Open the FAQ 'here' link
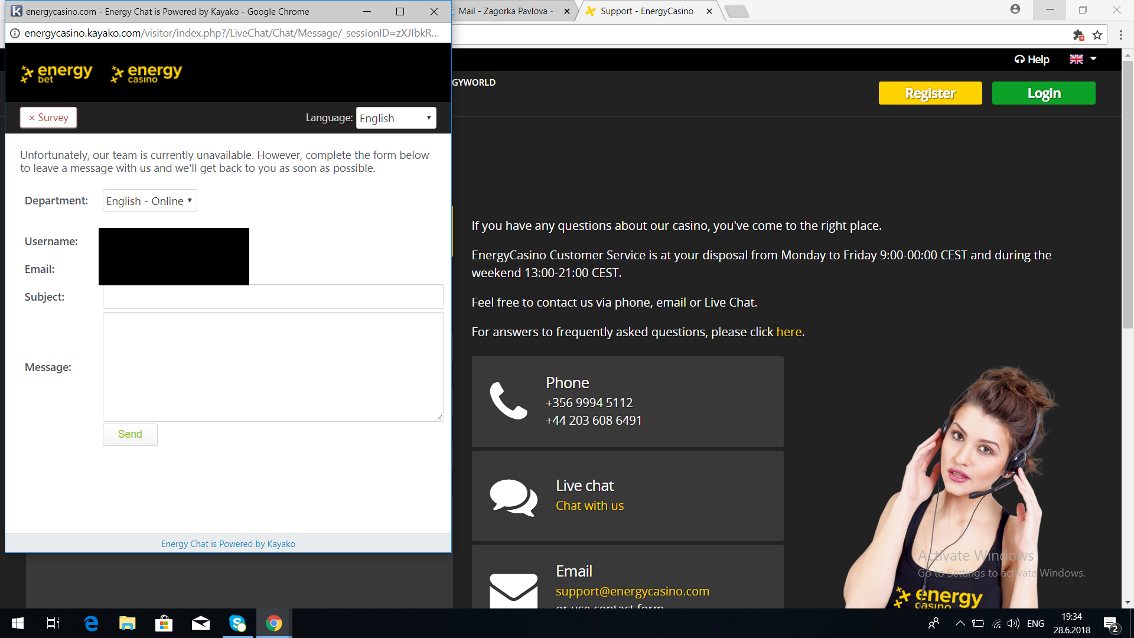 click(x=788, y=332)
